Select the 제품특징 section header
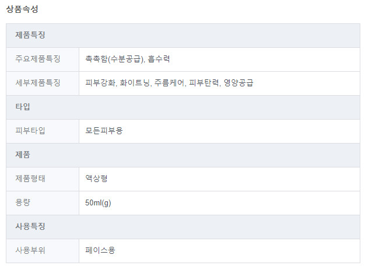 pos(183,36)
